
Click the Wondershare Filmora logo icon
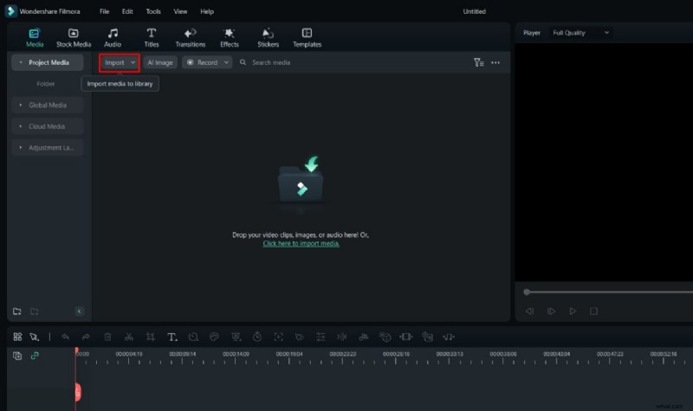[10, 11]
